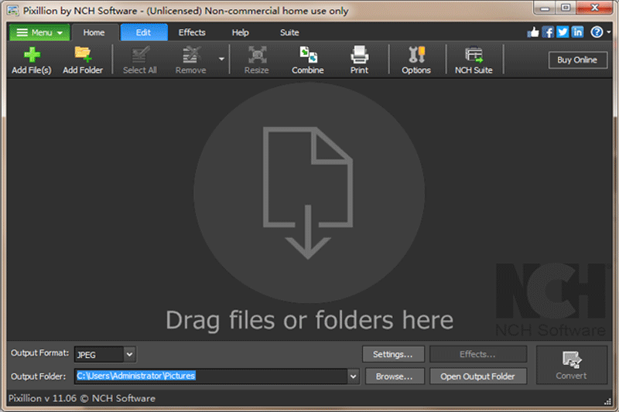Click the Settings... button

pyautogui.click(x=393, y=354)
